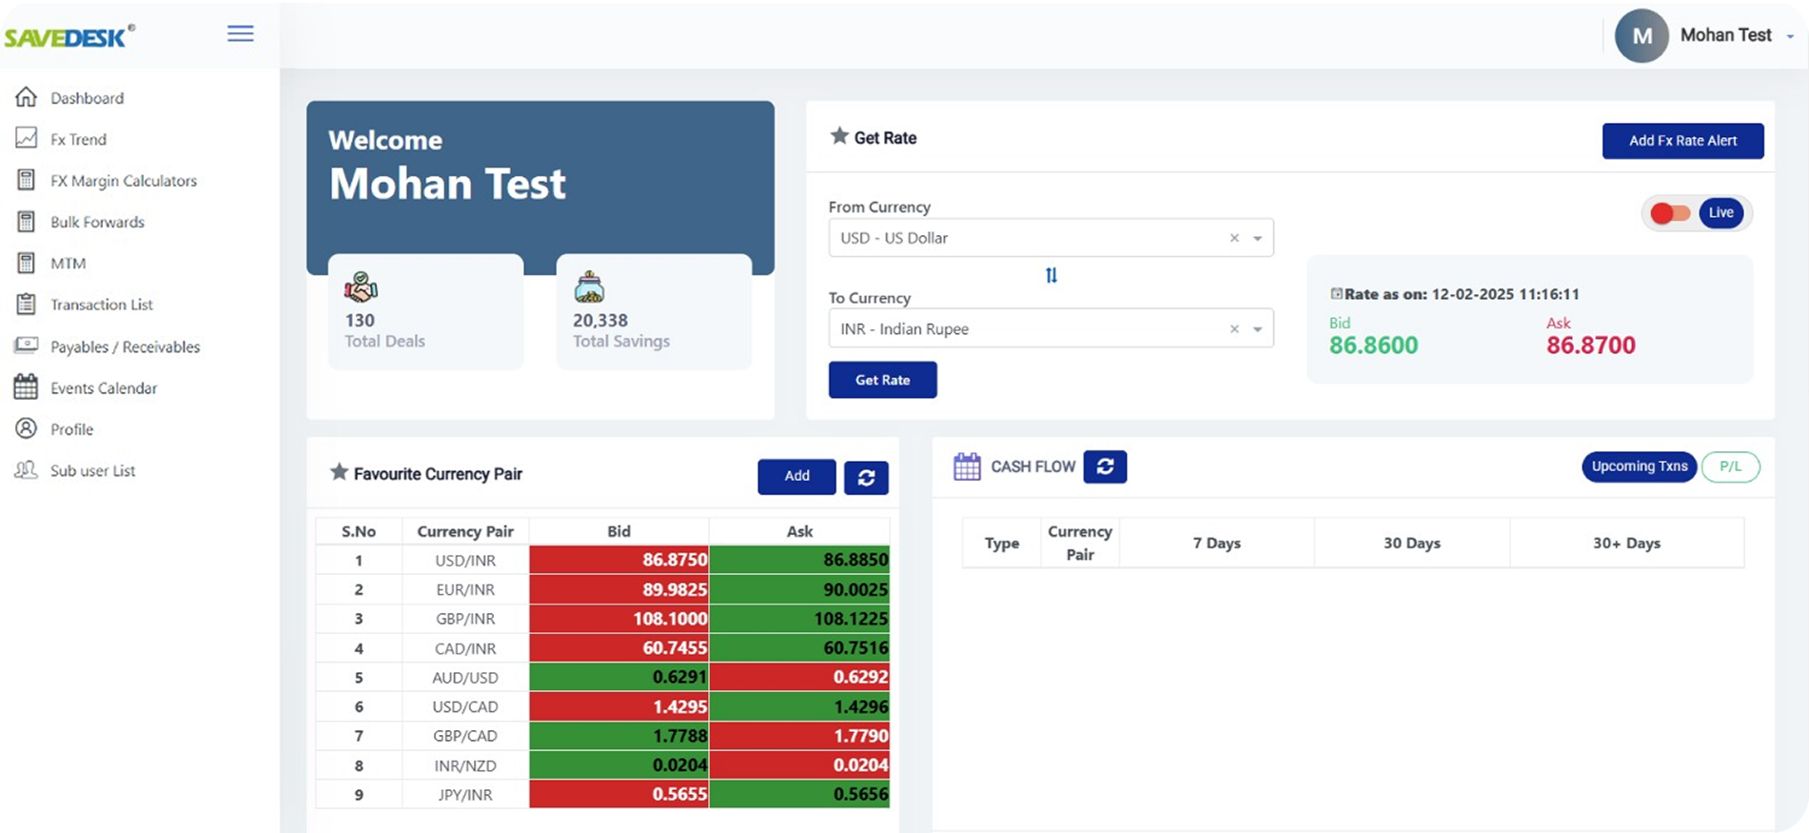
Task: Click the Fx Trend chart icon
Action: tap(27, 139)
